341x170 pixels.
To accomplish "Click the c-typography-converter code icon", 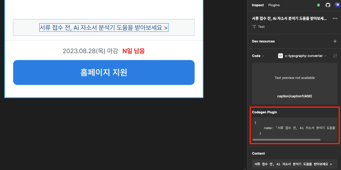I will click(280, 56).
